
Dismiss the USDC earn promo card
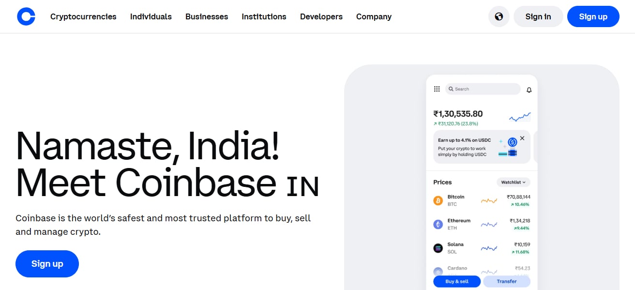pos(522,138)
